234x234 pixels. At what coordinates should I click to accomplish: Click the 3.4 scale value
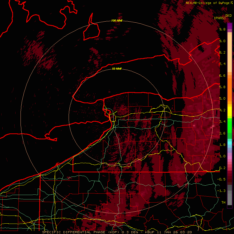[x=222, y=122]
